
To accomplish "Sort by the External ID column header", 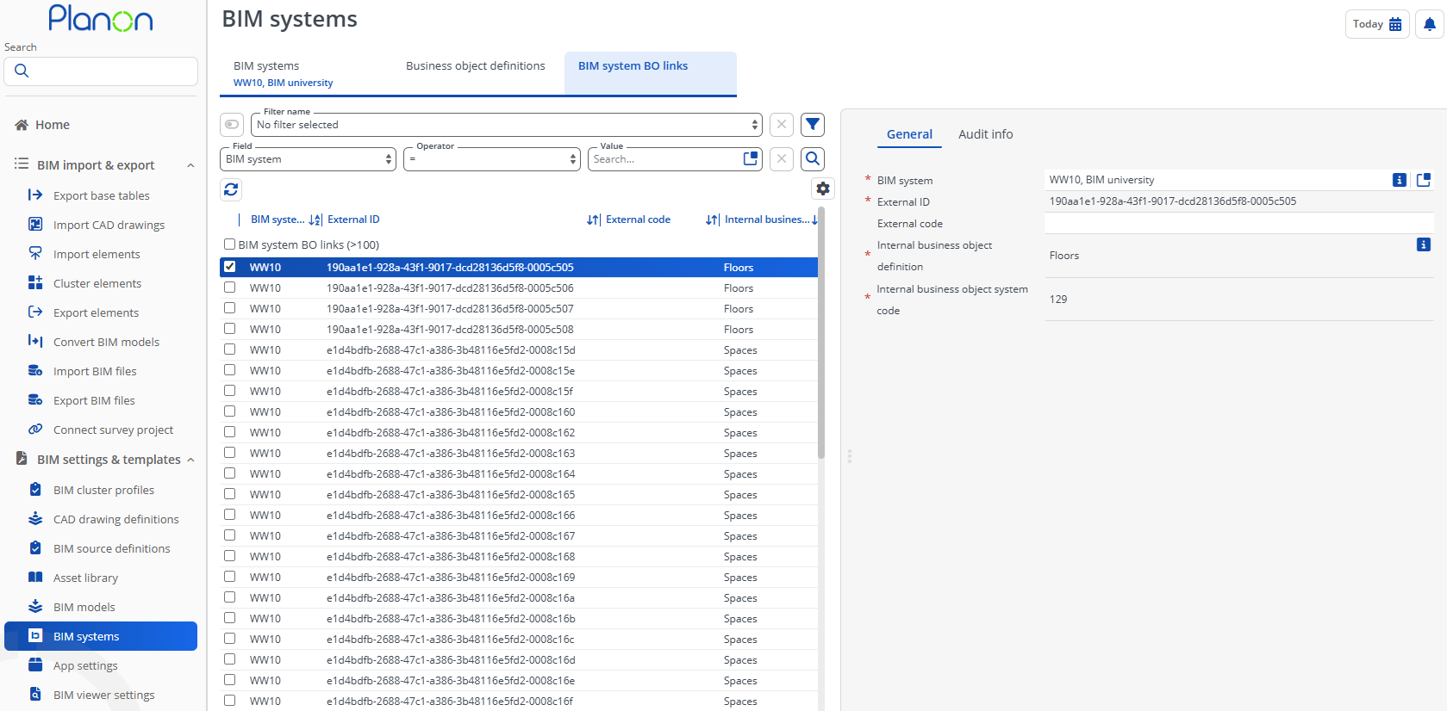I will click(x=353, y=219).
